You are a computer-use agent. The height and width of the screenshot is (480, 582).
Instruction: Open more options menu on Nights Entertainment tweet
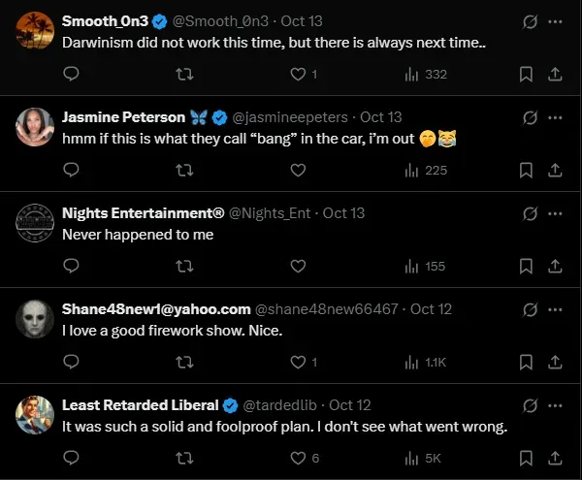(x=555, y=212)
